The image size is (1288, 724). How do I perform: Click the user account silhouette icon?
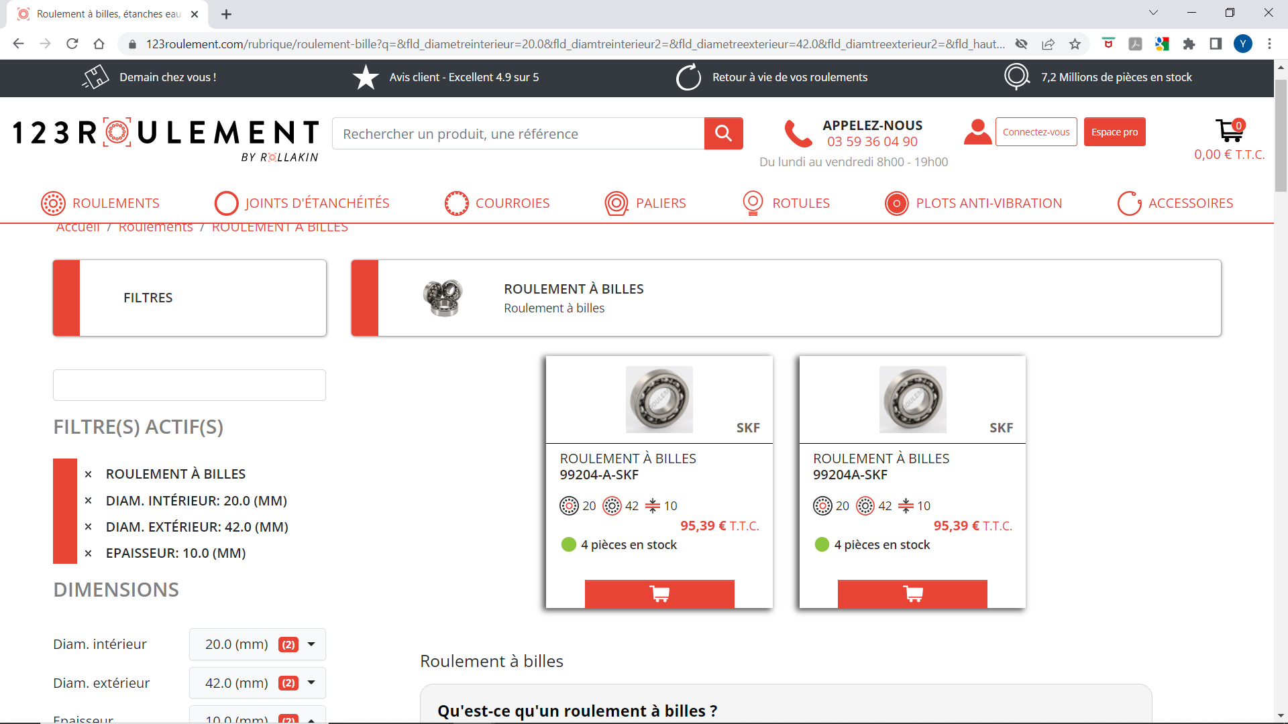point(977,132)
